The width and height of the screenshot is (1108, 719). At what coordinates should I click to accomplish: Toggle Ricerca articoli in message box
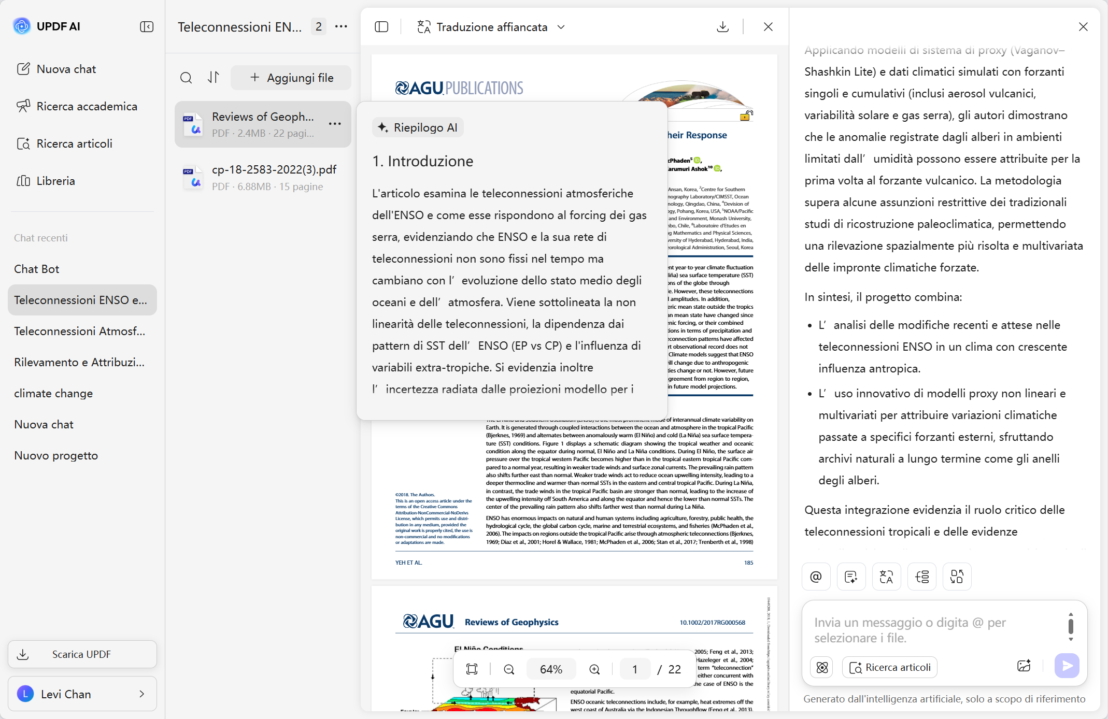[890, 667]
